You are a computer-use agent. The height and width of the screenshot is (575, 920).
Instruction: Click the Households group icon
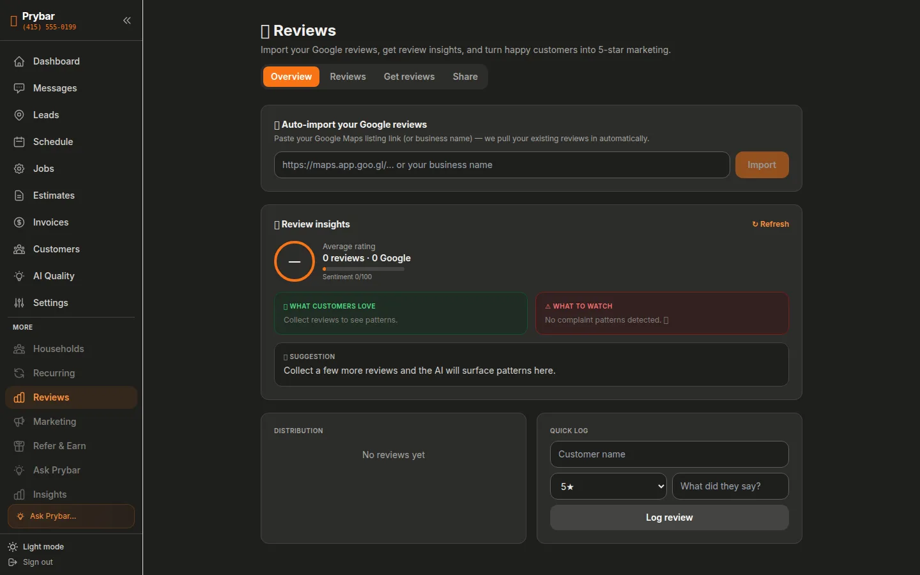(x=19, y=349)
